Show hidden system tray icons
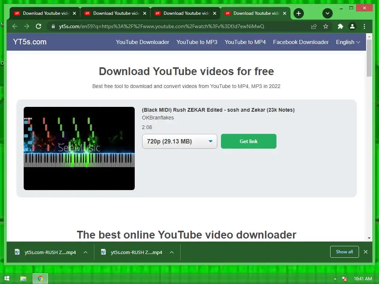The width and height of the screenshot is (379, 284). coord(335,279)
